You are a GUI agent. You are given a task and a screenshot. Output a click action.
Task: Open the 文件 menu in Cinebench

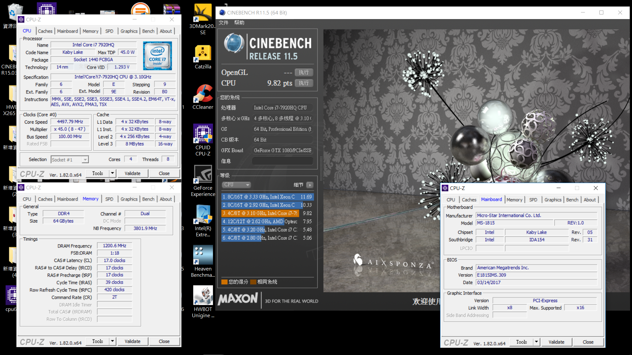[224, 22]
